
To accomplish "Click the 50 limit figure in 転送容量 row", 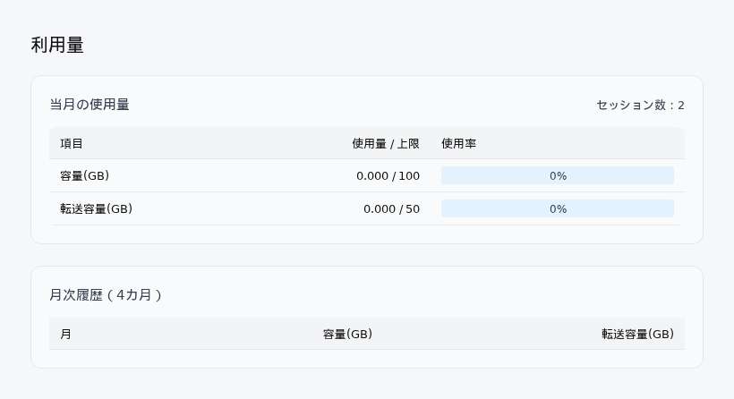I will 413,208.
